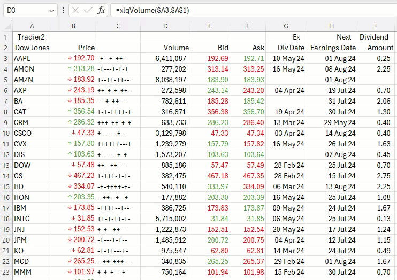Image resolution: width=397 pixels, height=280 pixels.
Task: Click the DIS ask 103.64 cell
Action: pos(248,154)
